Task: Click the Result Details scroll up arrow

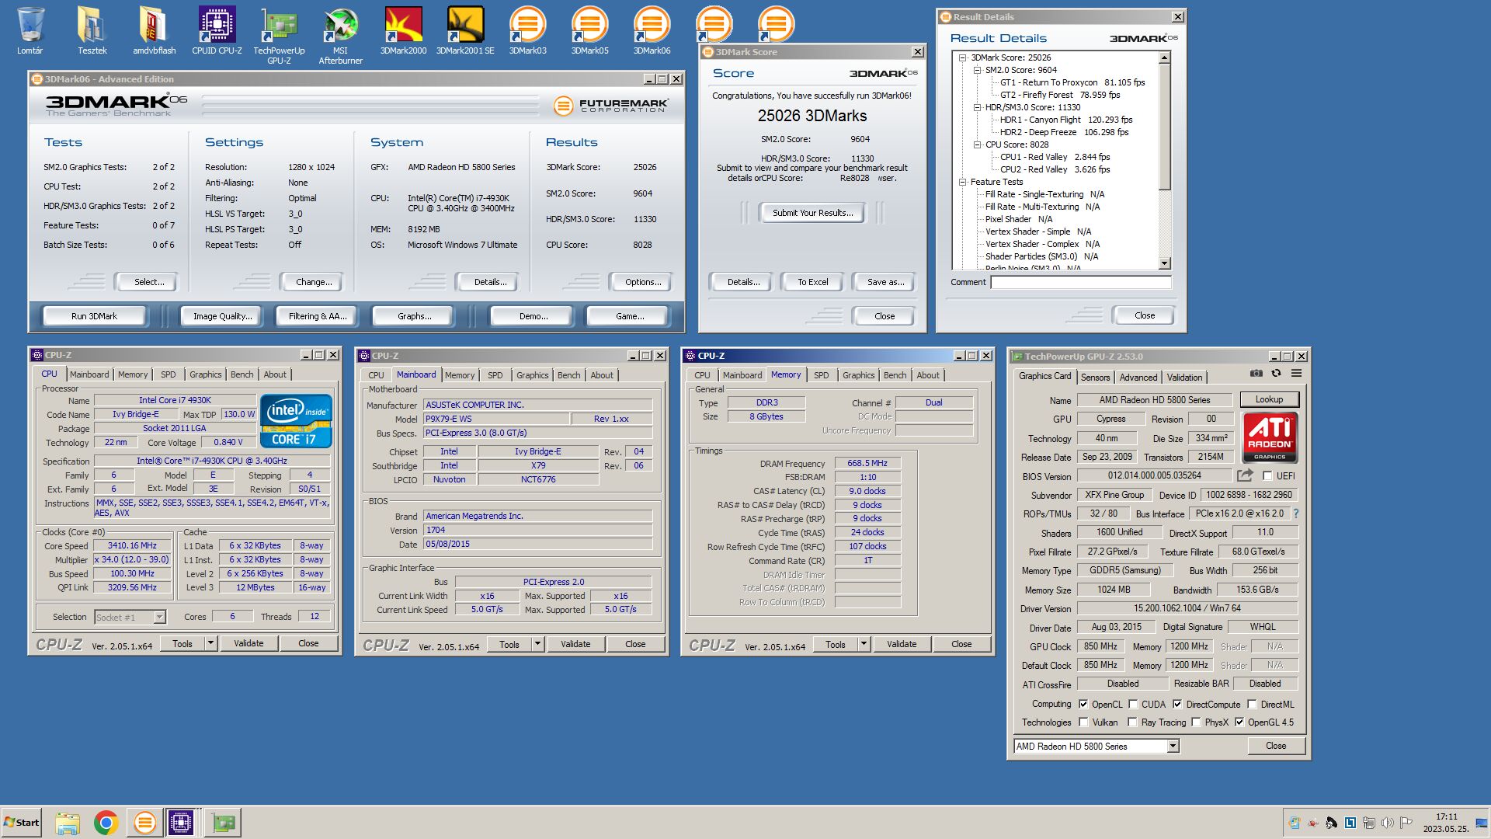Action: click(1164, 58)
